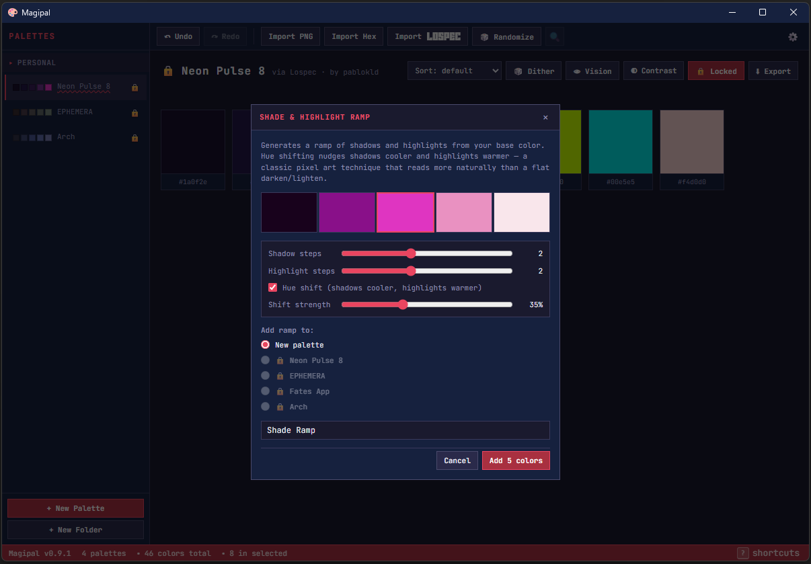Image resolution: width=811 pixels, height=564 pixels.
Task: Adjust the Highlight steps slider
Action: pyautogui.click(x=427, y=271)
